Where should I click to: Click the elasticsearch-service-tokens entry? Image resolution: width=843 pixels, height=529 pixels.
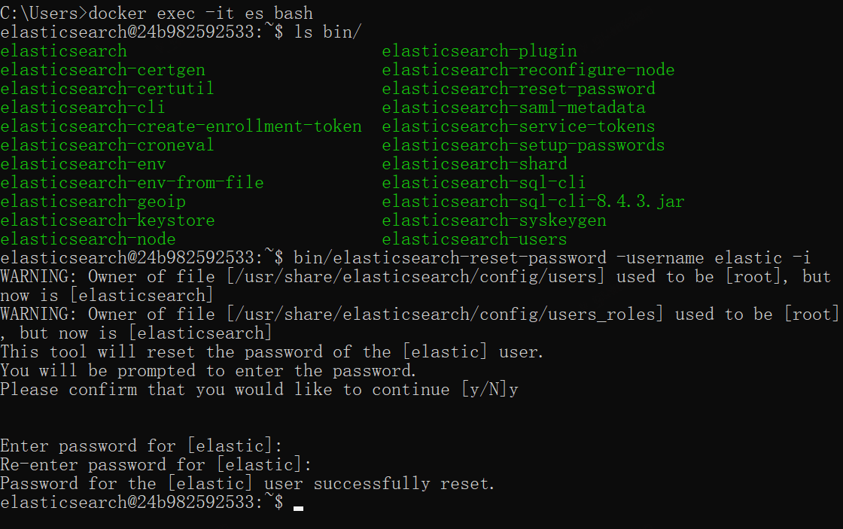click(x=519, y=126)
